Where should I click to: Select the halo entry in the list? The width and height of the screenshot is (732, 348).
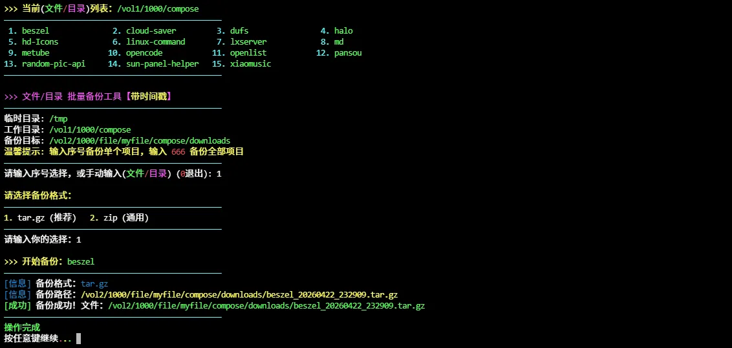click(343, 30)
